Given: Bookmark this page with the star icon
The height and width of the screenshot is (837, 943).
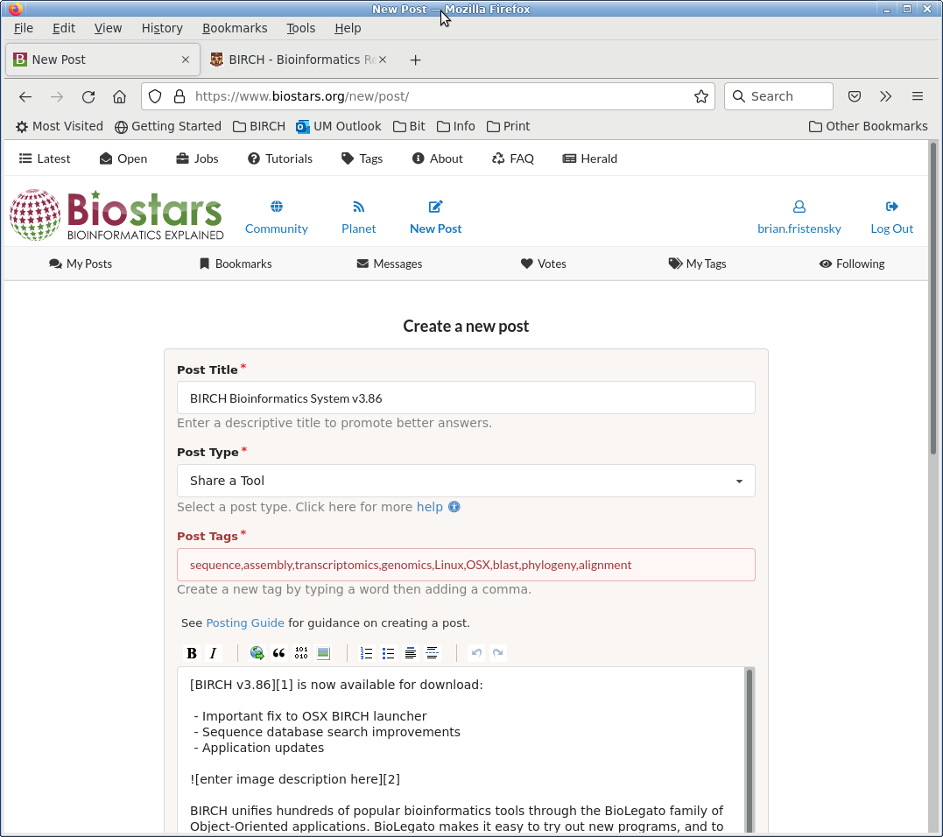Looking at the screenshot, I should point(701,97).
